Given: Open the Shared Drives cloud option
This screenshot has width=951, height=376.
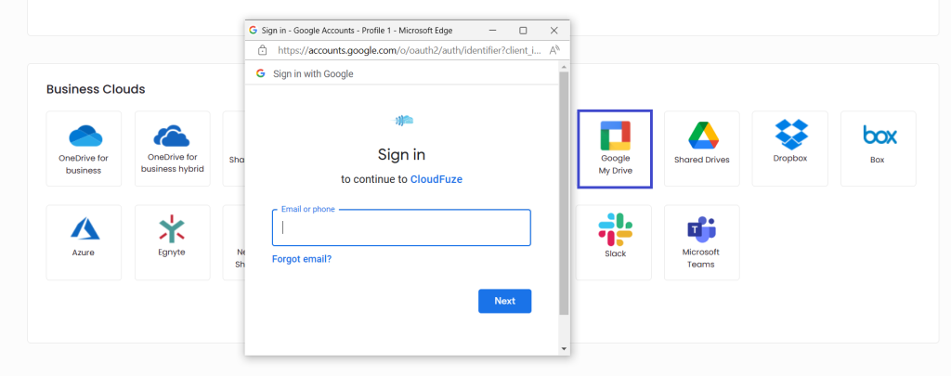Looking at the screenshot, I should coord(702,149).
